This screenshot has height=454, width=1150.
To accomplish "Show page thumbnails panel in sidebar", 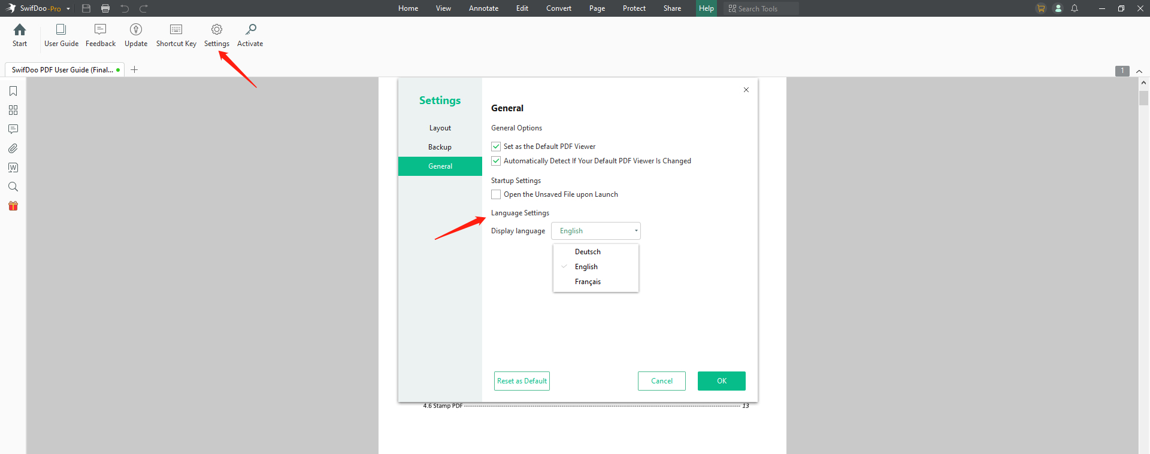I will 13,110.
